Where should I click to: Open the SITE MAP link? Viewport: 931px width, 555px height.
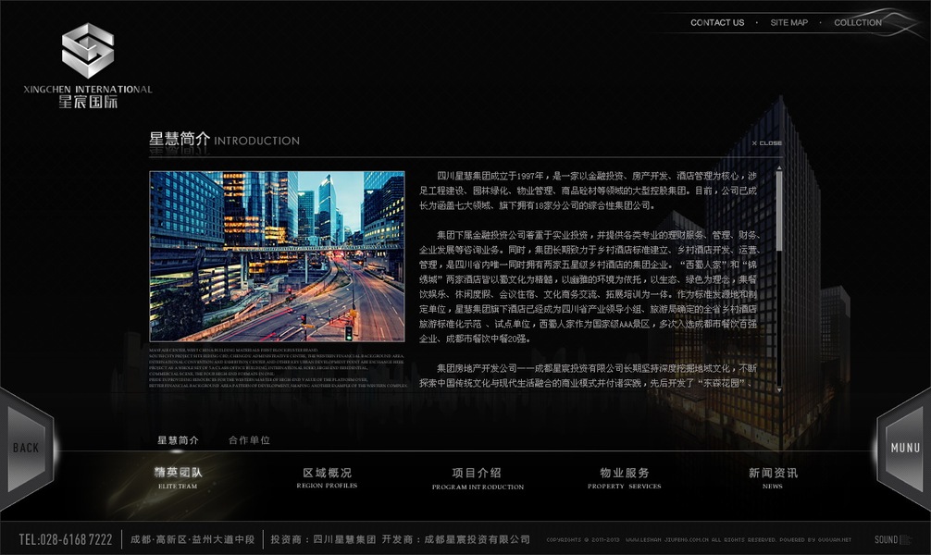789,22
